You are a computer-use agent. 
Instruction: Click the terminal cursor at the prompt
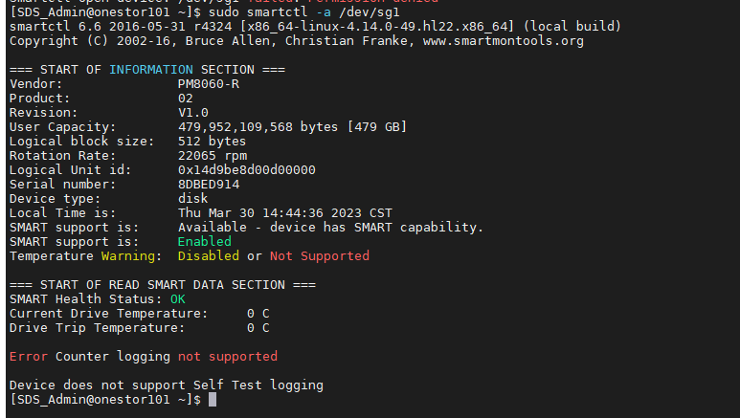click(x=212, y=400)
